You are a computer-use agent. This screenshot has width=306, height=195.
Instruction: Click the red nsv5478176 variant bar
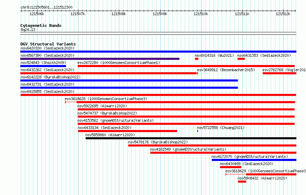(x=212, y=145)
